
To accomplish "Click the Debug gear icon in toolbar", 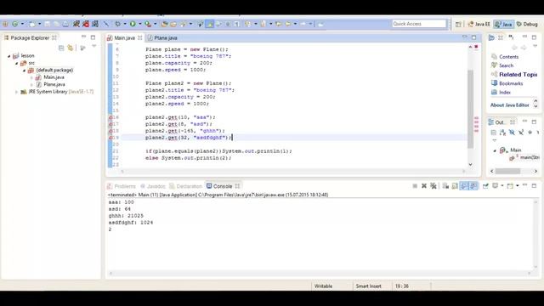I will [118, 24].
